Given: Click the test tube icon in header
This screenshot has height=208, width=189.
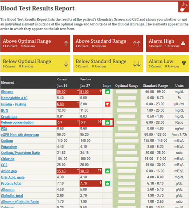Looking at the screenshot, I should pyautogui.click(x=183, y=7).
